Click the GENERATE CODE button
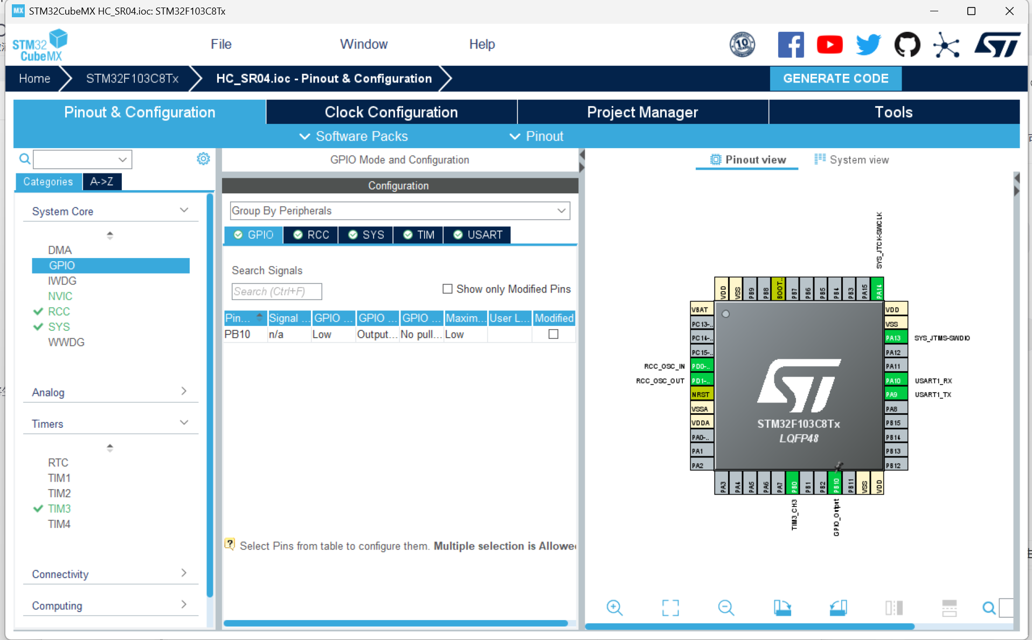This screenshot has height=640, width=1032. (835, 79)
